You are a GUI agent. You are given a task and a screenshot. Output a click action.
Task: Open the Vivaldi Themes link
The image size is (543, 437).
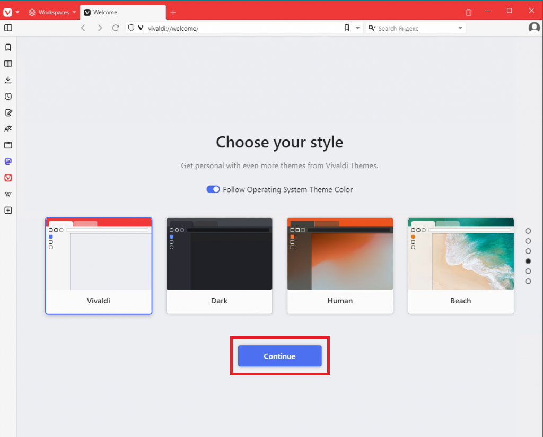pos(279,166)
